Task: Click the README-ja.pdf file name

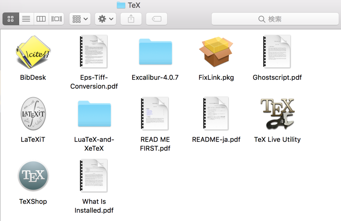Action: (x=216, y=139)
